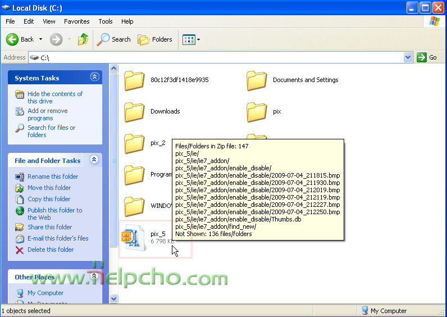Click My Computer in status bar
Viewport: 447px width, 317px height.
[x=384, y=311]
